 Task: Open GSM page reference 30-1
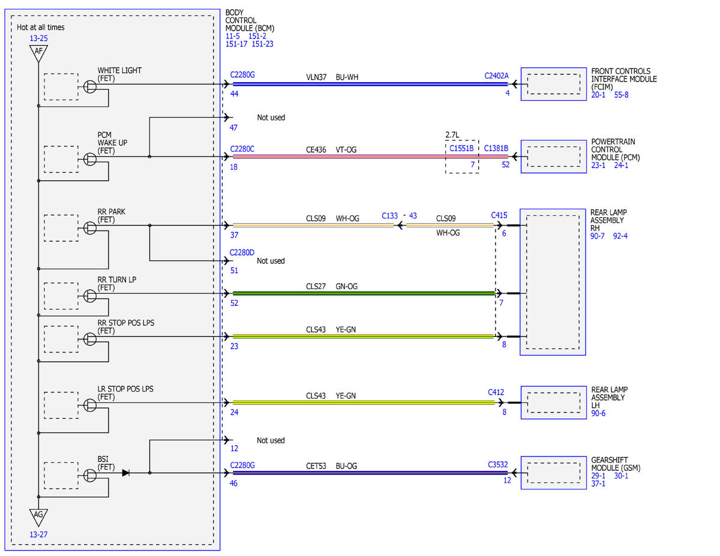point(621,476)
